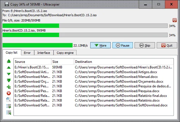Click the Ultracopier floppy disk title icon
The image size is (180, 122).
tap(7, 4)
